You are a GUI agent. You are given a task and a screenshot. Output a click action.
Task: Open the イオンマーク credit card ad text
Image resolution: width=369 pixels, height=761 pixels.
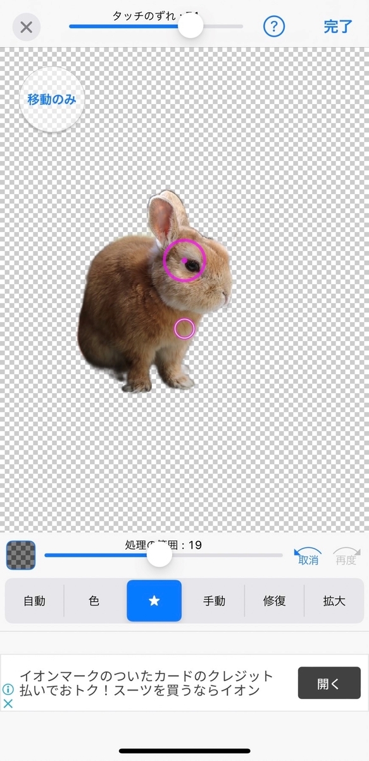tap(146, 683)
